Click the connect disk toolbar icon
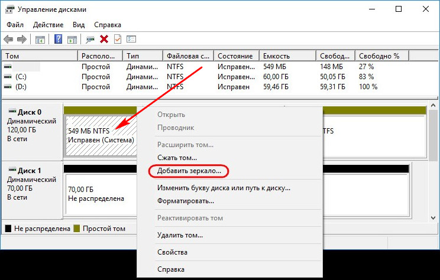Image resolution: width=440 pixels, height=280 pixels. [90, 40]
